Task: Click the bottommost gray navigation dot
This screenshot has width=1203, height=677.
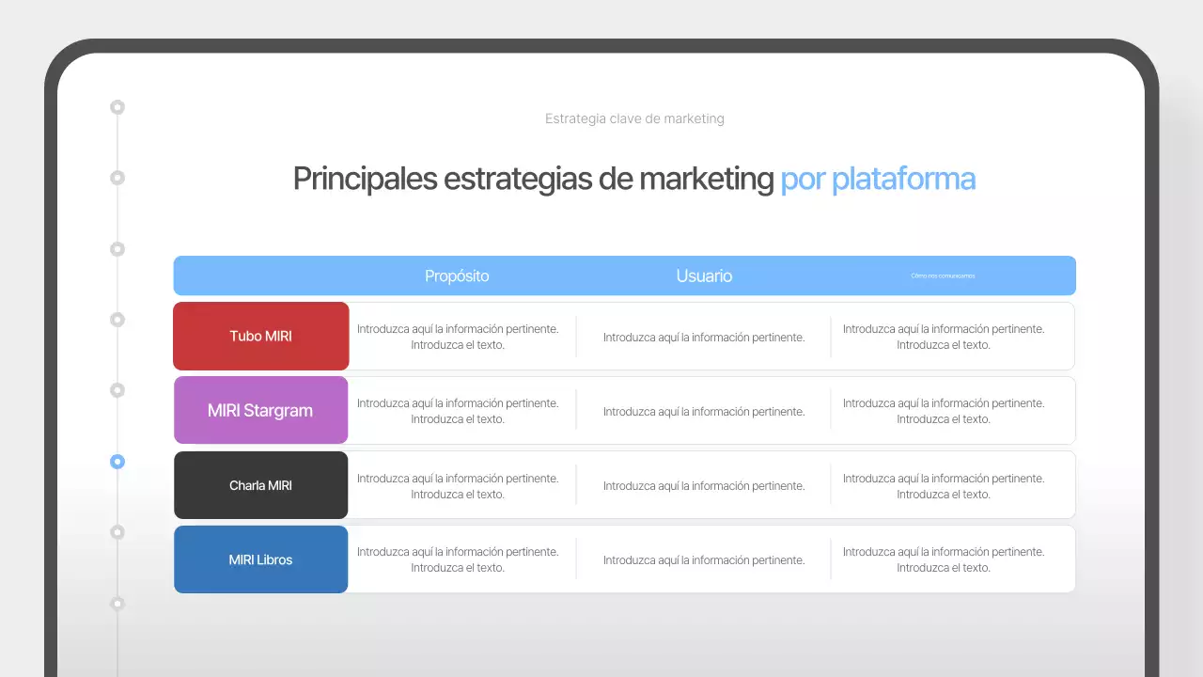Action: pyautogui.click(x=117, y=603)
